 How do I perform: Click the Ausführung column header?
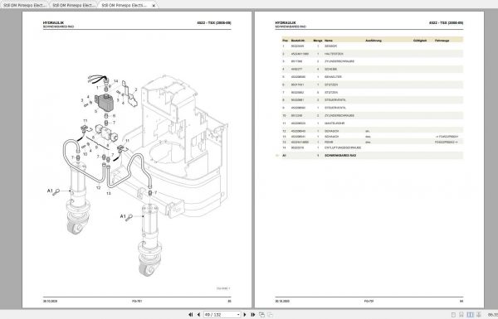coord(373,41)
